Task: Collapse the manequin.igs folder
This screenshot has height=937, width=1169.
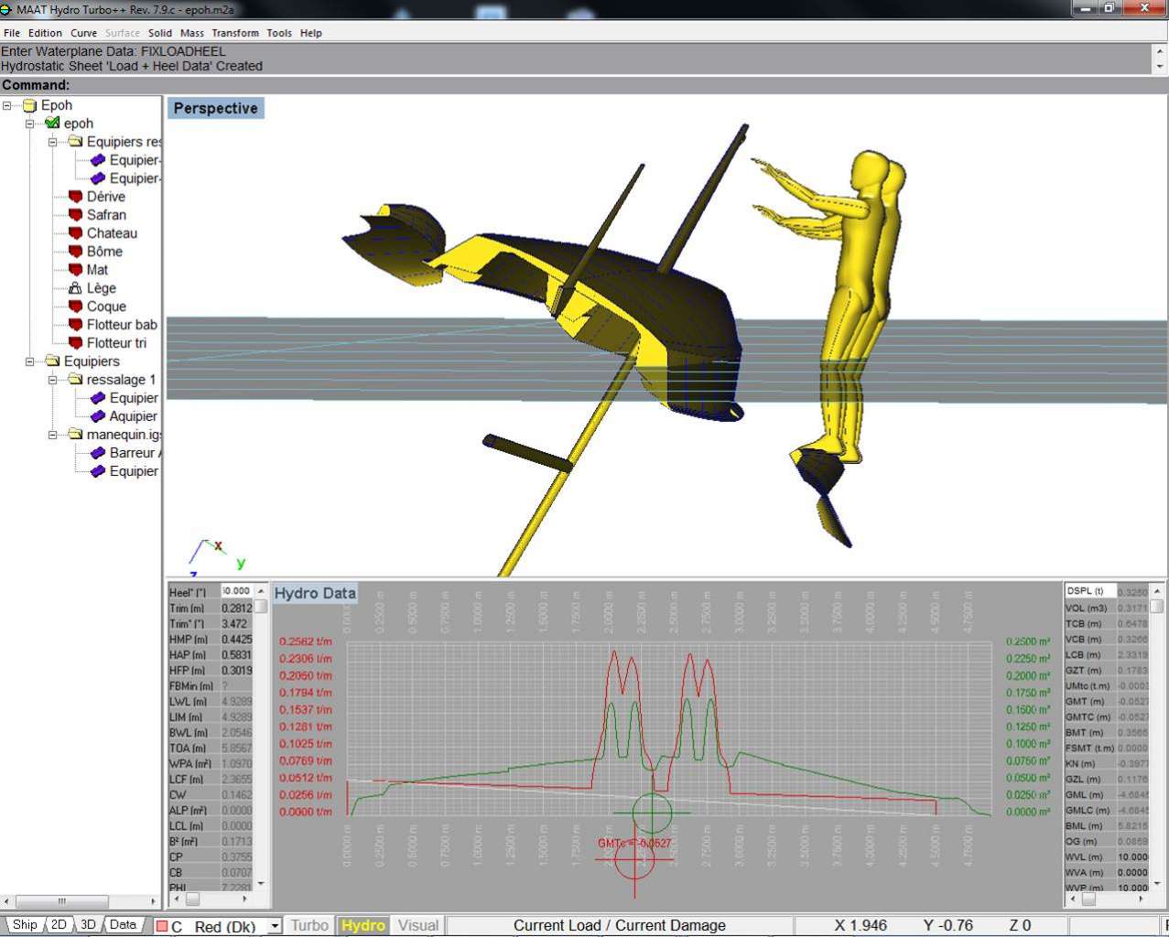Action: pos(53,435)
